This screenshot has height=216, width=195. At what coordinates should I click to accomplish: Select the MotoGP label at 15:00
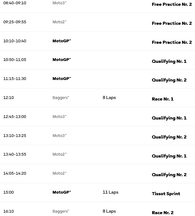coord(62,192)
